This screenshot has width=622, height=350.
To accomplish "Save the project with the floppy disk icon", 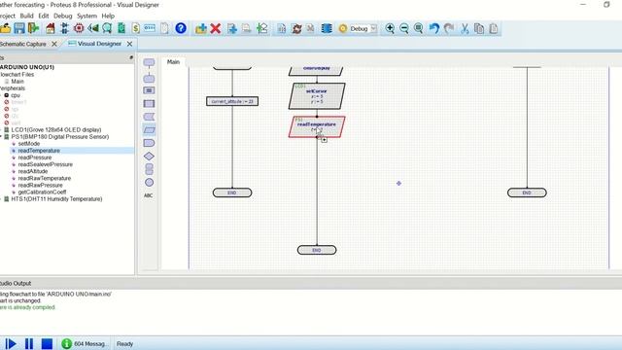I will pos(19,28).
